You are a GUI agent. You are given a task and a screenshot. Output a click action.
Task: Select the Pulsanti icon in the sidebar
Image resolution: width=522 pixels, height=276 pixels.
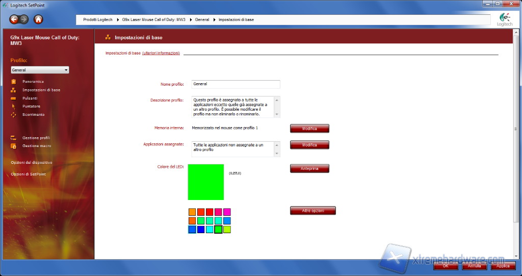13,98
